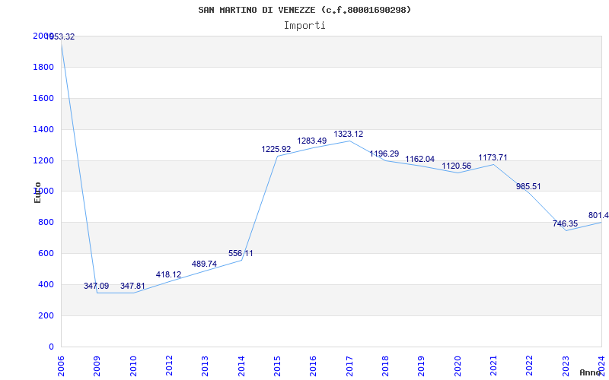609x380 pixels.
Task: Click the Anno x-axis label
Action: [x=591, y=372]
